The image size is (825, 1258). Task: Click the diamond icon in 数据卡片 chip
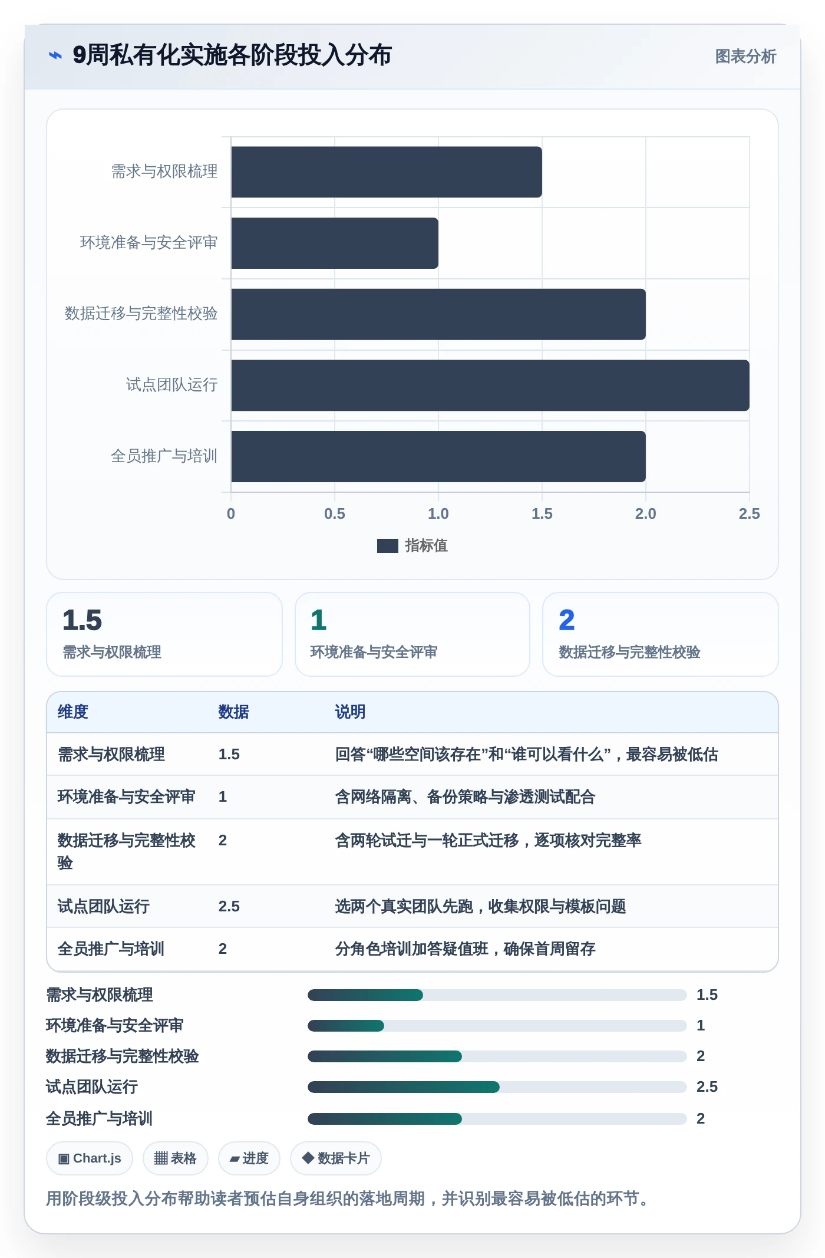tap(308, 1158)
